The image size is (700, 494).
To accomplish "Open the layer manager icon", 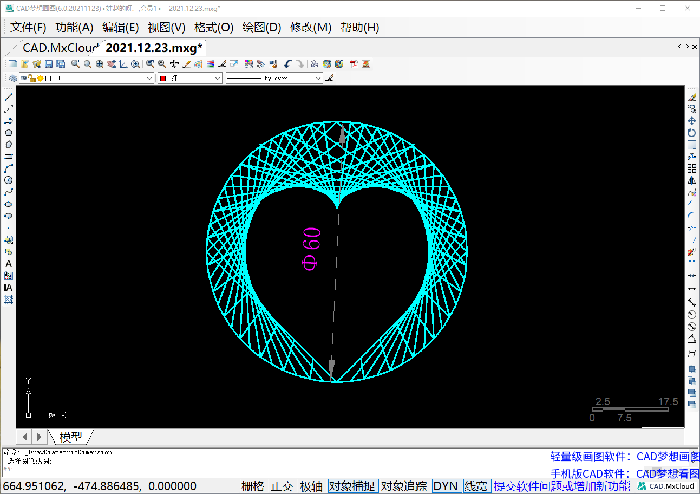I will tap(12, 78).
